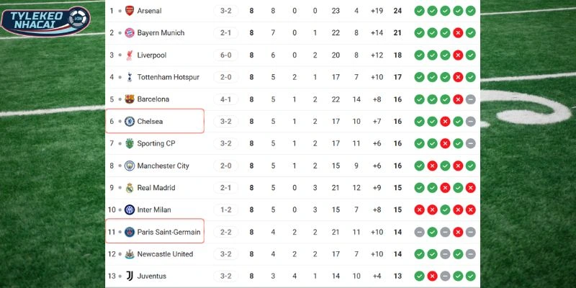576x288 pixels.
Task: Open the Sporting CP team link
Action: tap(156, 144)
